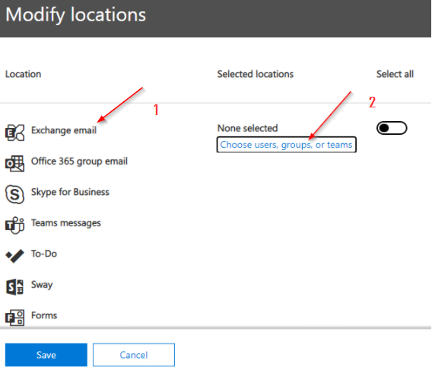Cancel the location changes
The width and height of the screenshot is (432, 374).
(134, 355)
